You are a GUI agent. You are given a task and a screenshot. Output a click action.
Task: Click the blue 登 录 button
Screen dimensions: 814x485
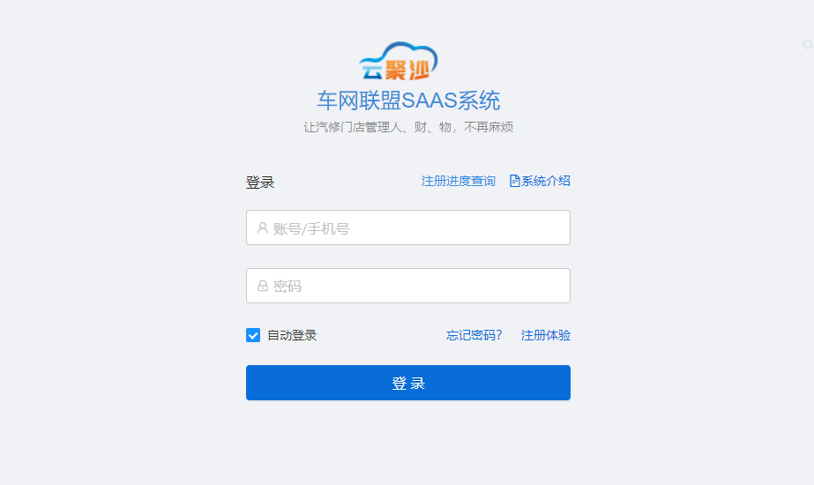tap(408, 383)
